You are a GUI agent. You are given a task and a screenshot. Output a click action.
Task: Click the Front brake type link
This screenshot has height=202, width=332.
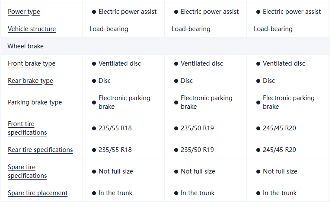point(32,63)
